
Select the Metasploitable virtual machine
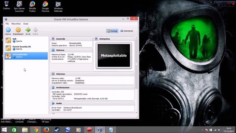26,56
